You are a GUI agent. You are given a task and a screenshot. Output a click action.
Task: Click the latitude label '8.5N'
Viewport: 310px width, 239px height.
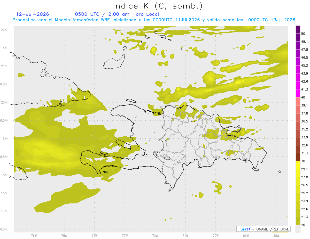[4, 157]
